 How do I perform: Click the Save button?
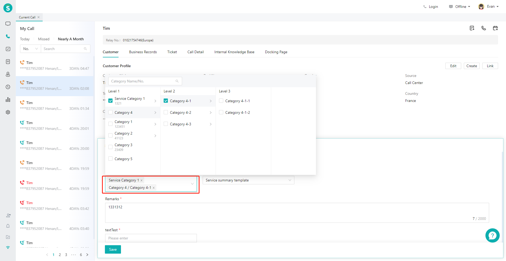[113, 249]
